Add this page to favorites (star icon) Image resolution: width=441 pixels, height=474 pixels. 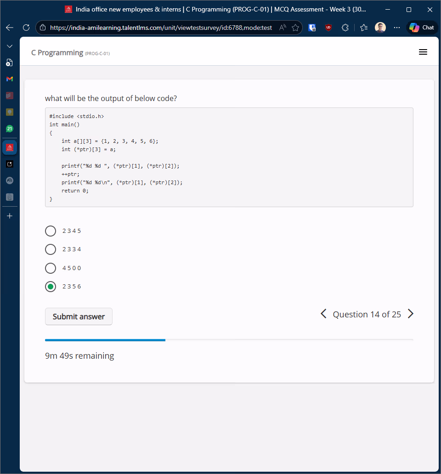tap(295, 28)
